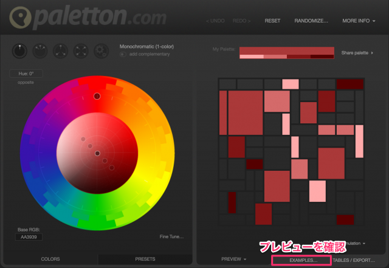Viewport: 389px width, 268px height.
Task: Select the Triad color mode icon
Action: click(x=61, y=51)
